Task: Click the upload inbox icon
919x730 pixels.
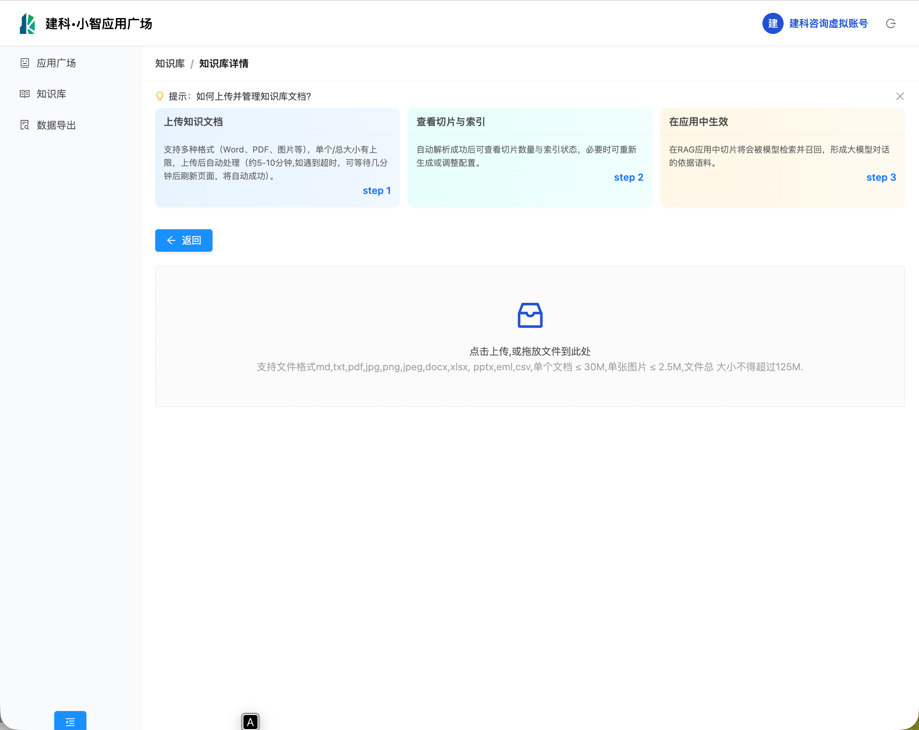Action: pyautogui.click(x=530, y=315)
